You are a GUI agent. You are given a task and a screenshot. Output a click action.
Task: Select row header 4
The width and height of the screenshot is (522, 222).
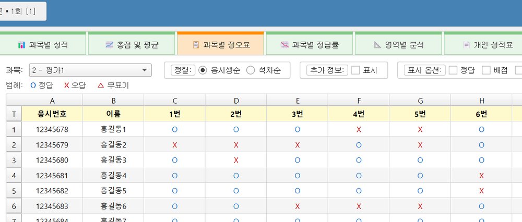click(x=14, y=175)
